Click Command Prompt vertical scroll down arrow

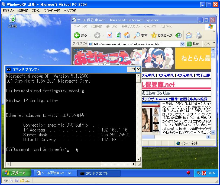point(138,159)
